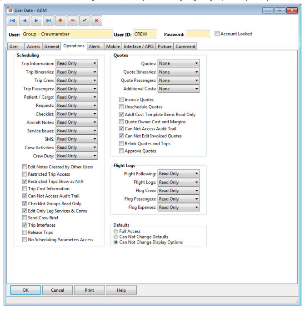Switch to the Alerts tab
Viewport: 305px width, 309px height.
tap(95, 46)
